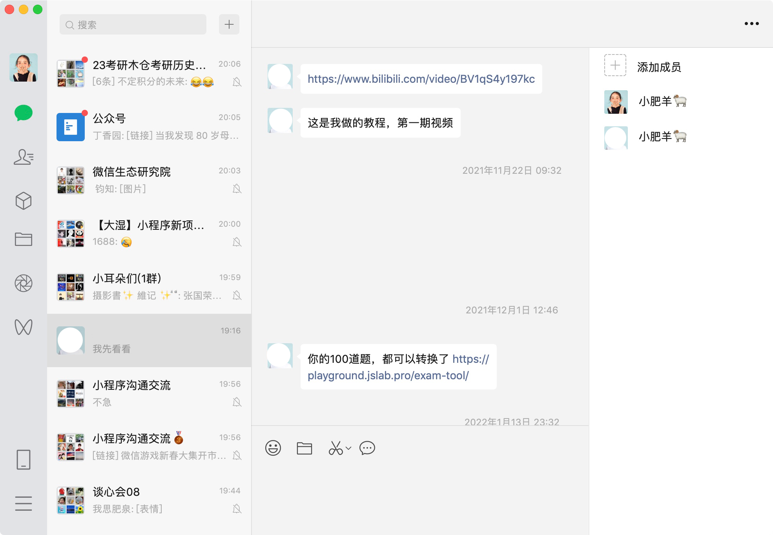The image size is (773, 535).
Task: Open the bilibili video link
Action: point(421,79)
